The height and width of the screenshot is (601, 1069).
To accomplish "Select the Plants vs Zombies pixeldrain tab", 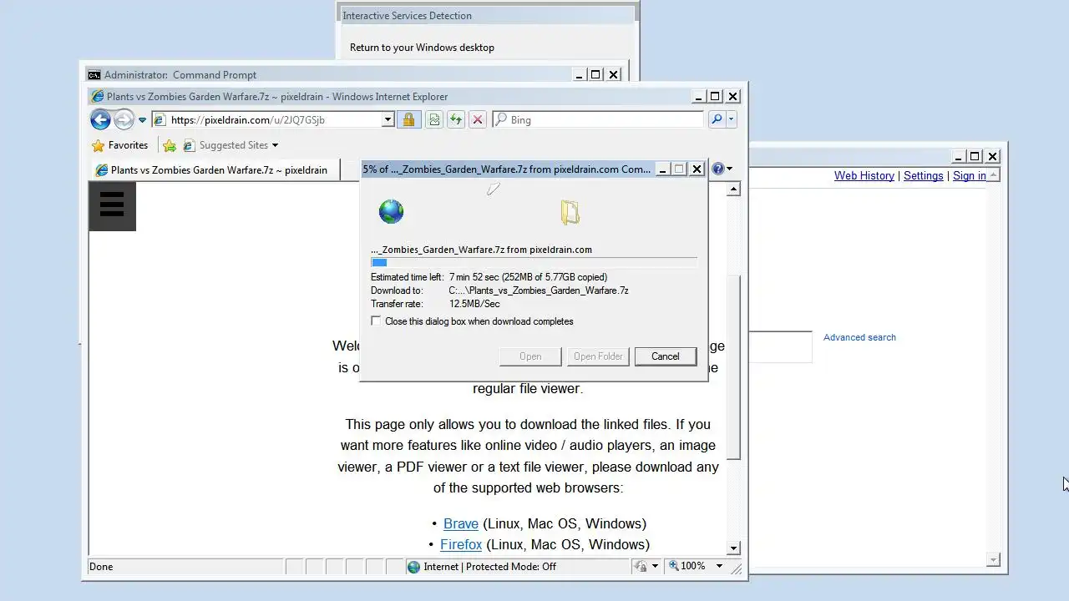I will click(x=213, y=169).
